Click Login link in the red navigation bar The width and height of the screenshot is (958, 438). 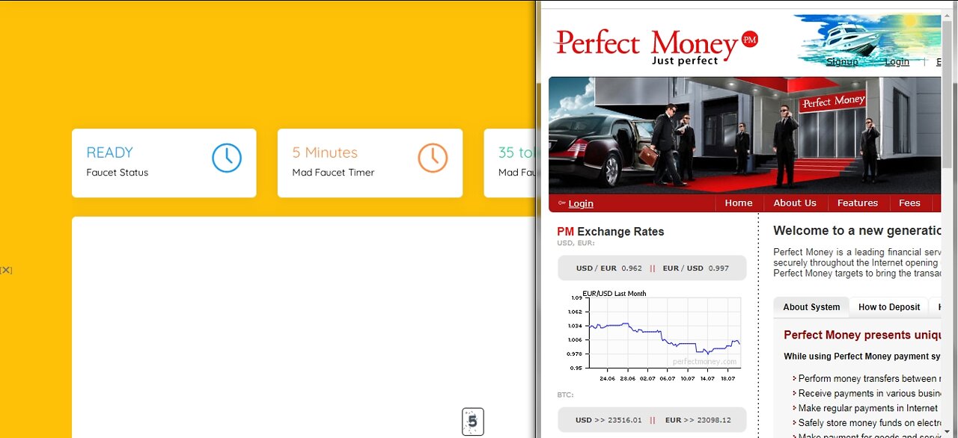pyautogui.click(x=581, y=203)
